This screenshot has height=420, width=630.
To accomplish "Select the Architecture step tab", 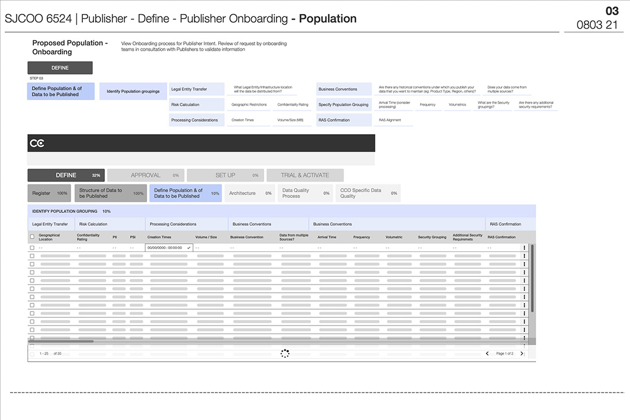I will 249,193.
